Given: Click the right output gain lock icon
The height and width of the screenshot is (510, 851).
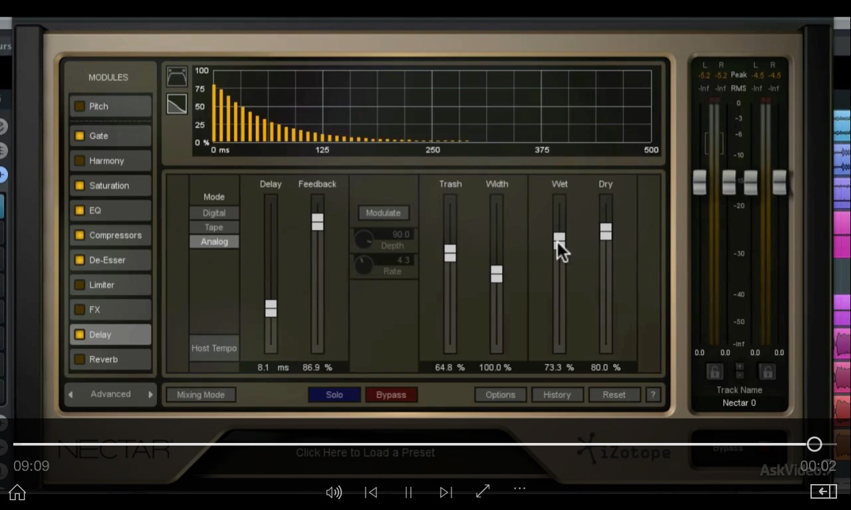Looking at the screenshot, I should [x=767, y=371].
